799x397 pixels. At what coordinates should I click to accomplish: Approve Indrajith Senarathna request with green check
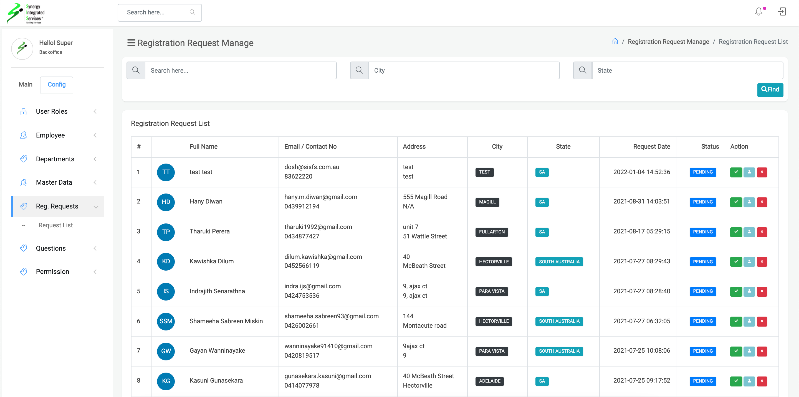[736, 291]
